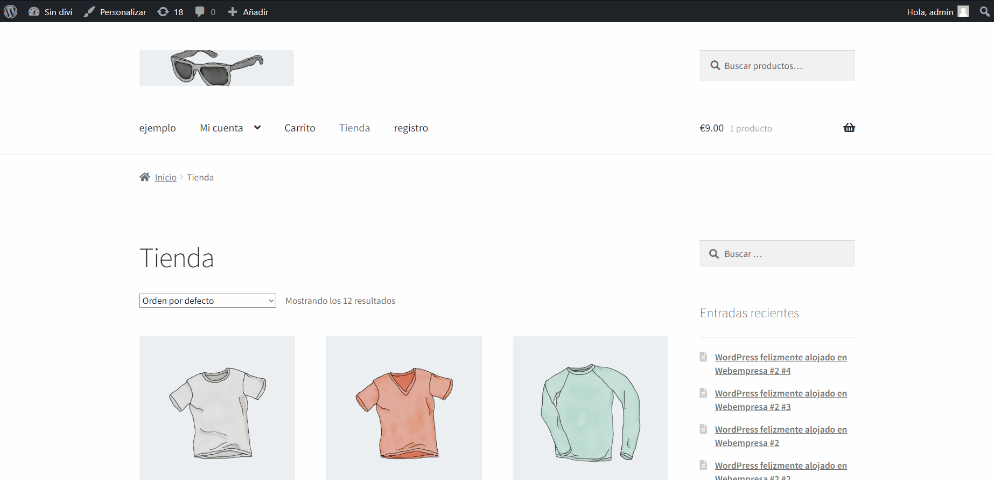This screenshot has height=480, width=994.
Task: Click the Añadir plus icon
Action: pos(233,11)
